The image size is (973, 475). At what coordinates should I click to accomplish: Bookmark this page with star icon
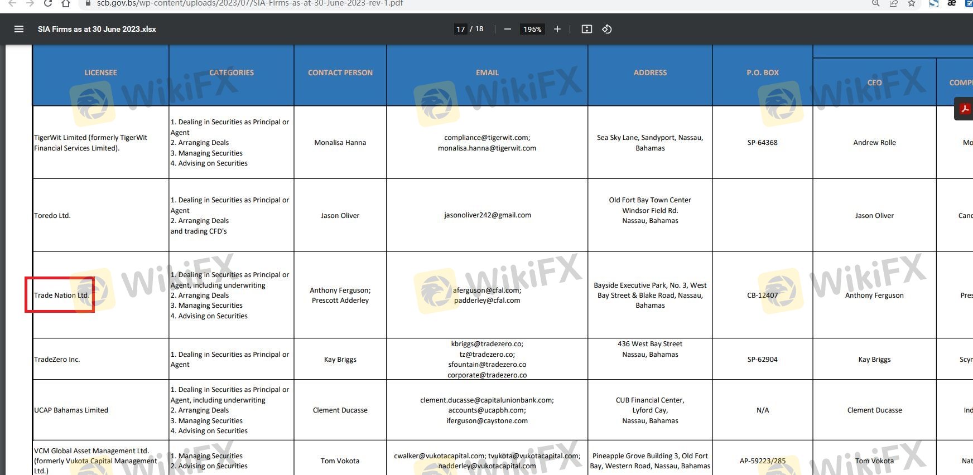point(912,3)
